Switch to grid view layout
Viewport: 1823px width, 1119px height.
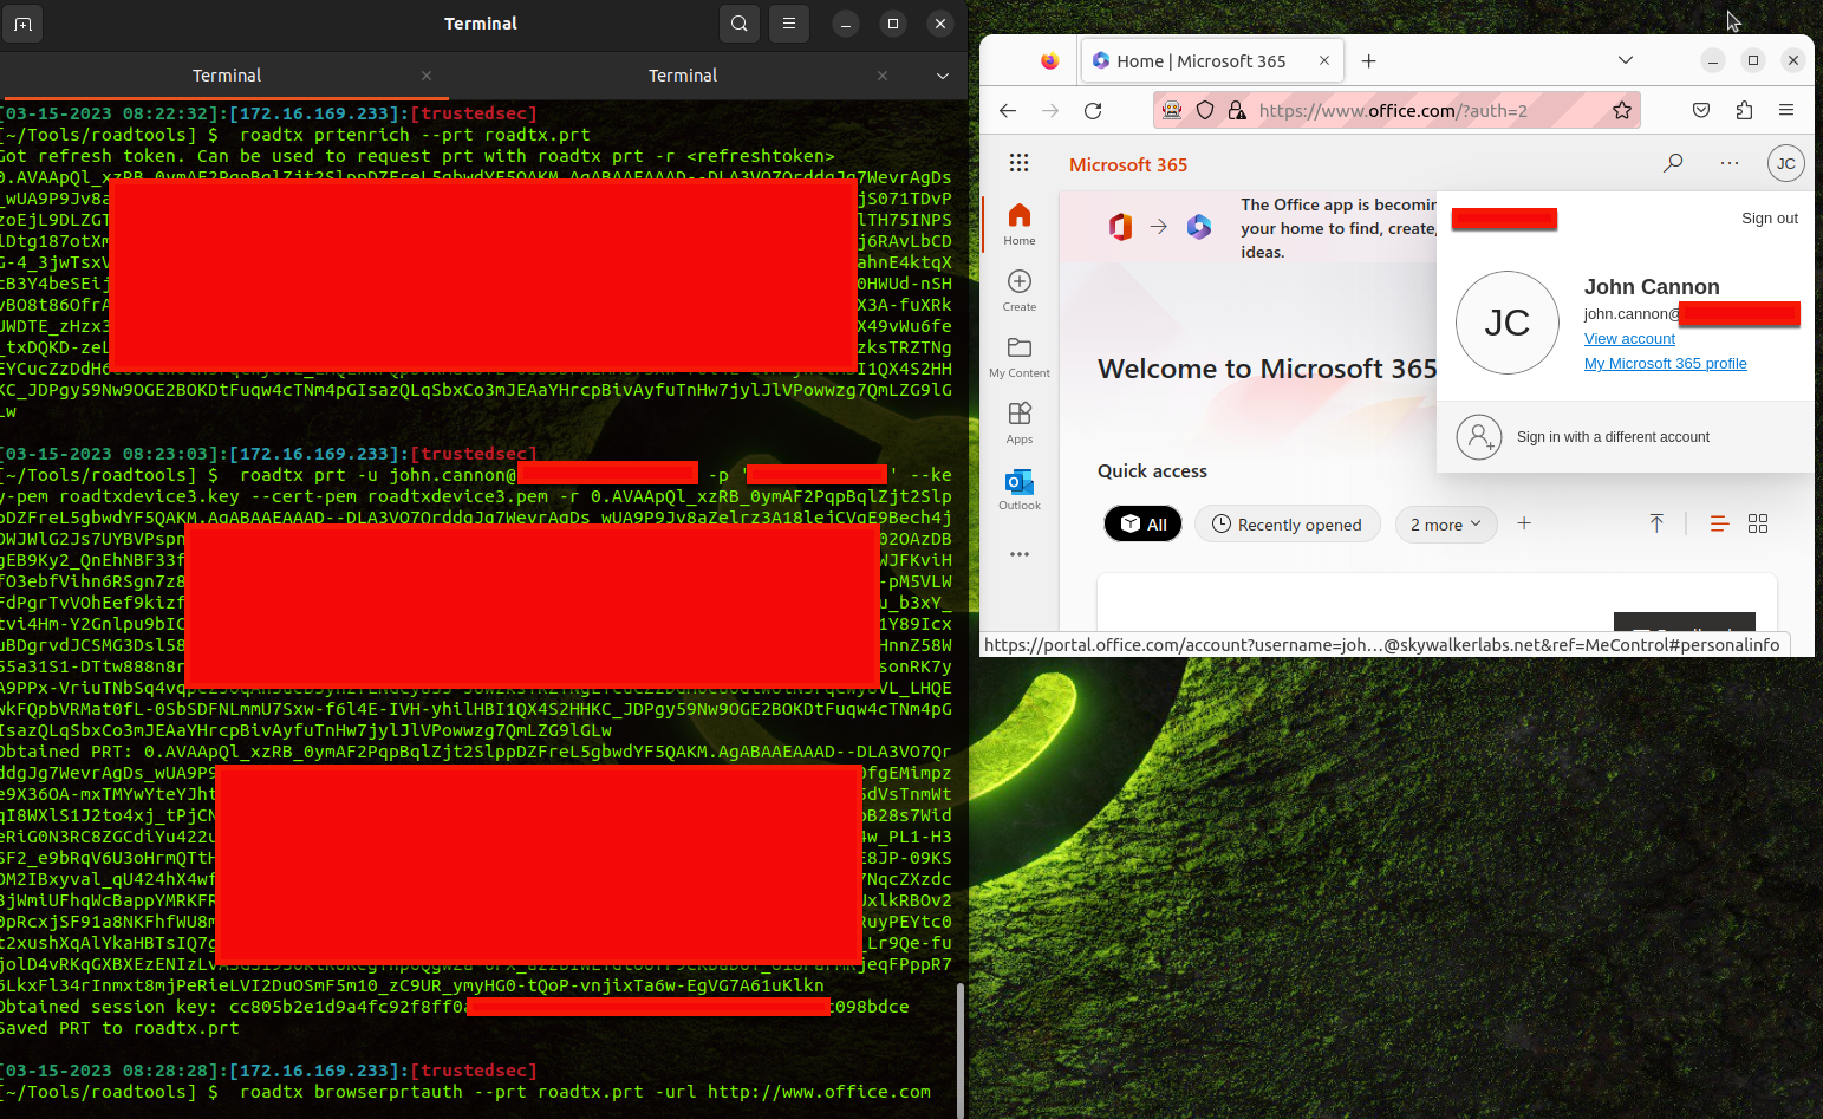1758,523
